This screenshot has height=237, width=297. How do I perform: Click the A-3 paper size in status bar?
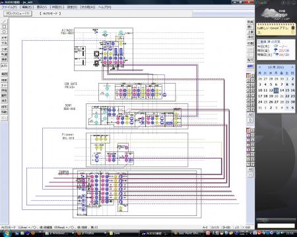[x=205, y=227]
